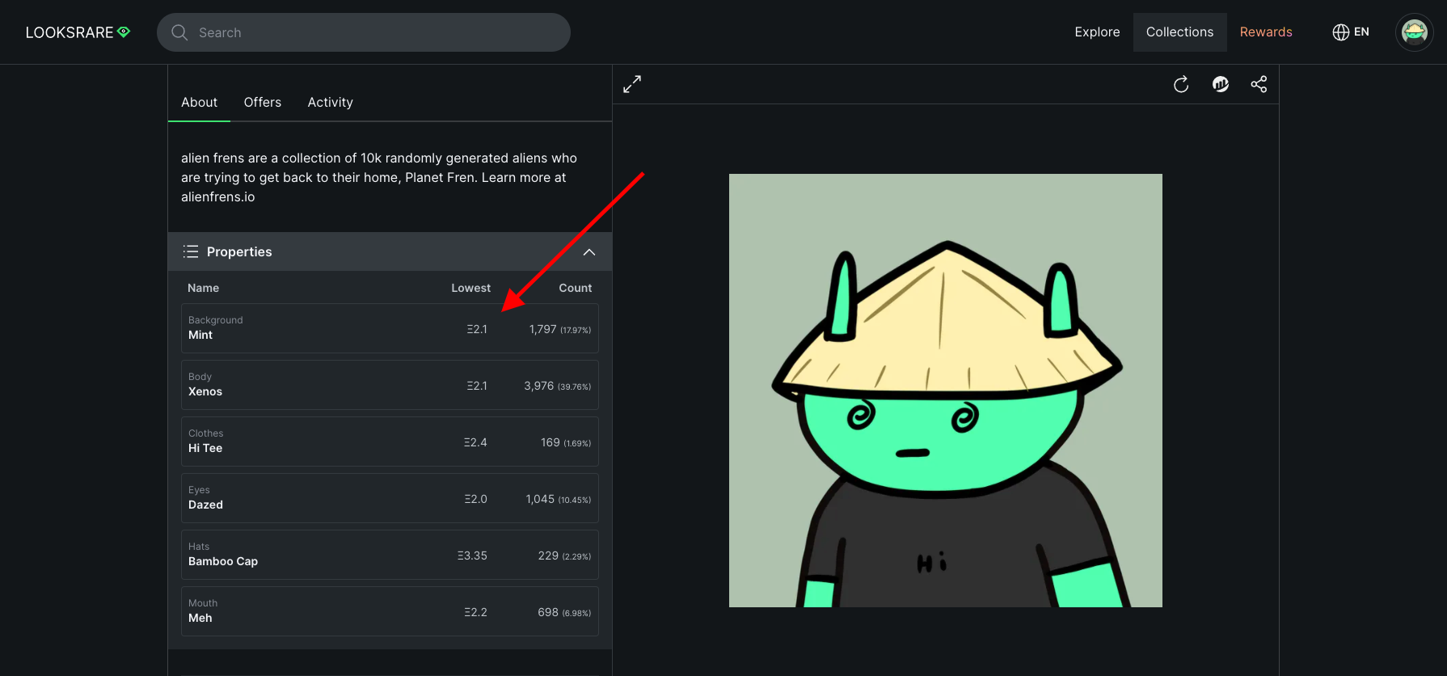The width and height of the screenshot is (1447, 676).
Task: Click the search magnifier icon
Action: coord(179,32)
